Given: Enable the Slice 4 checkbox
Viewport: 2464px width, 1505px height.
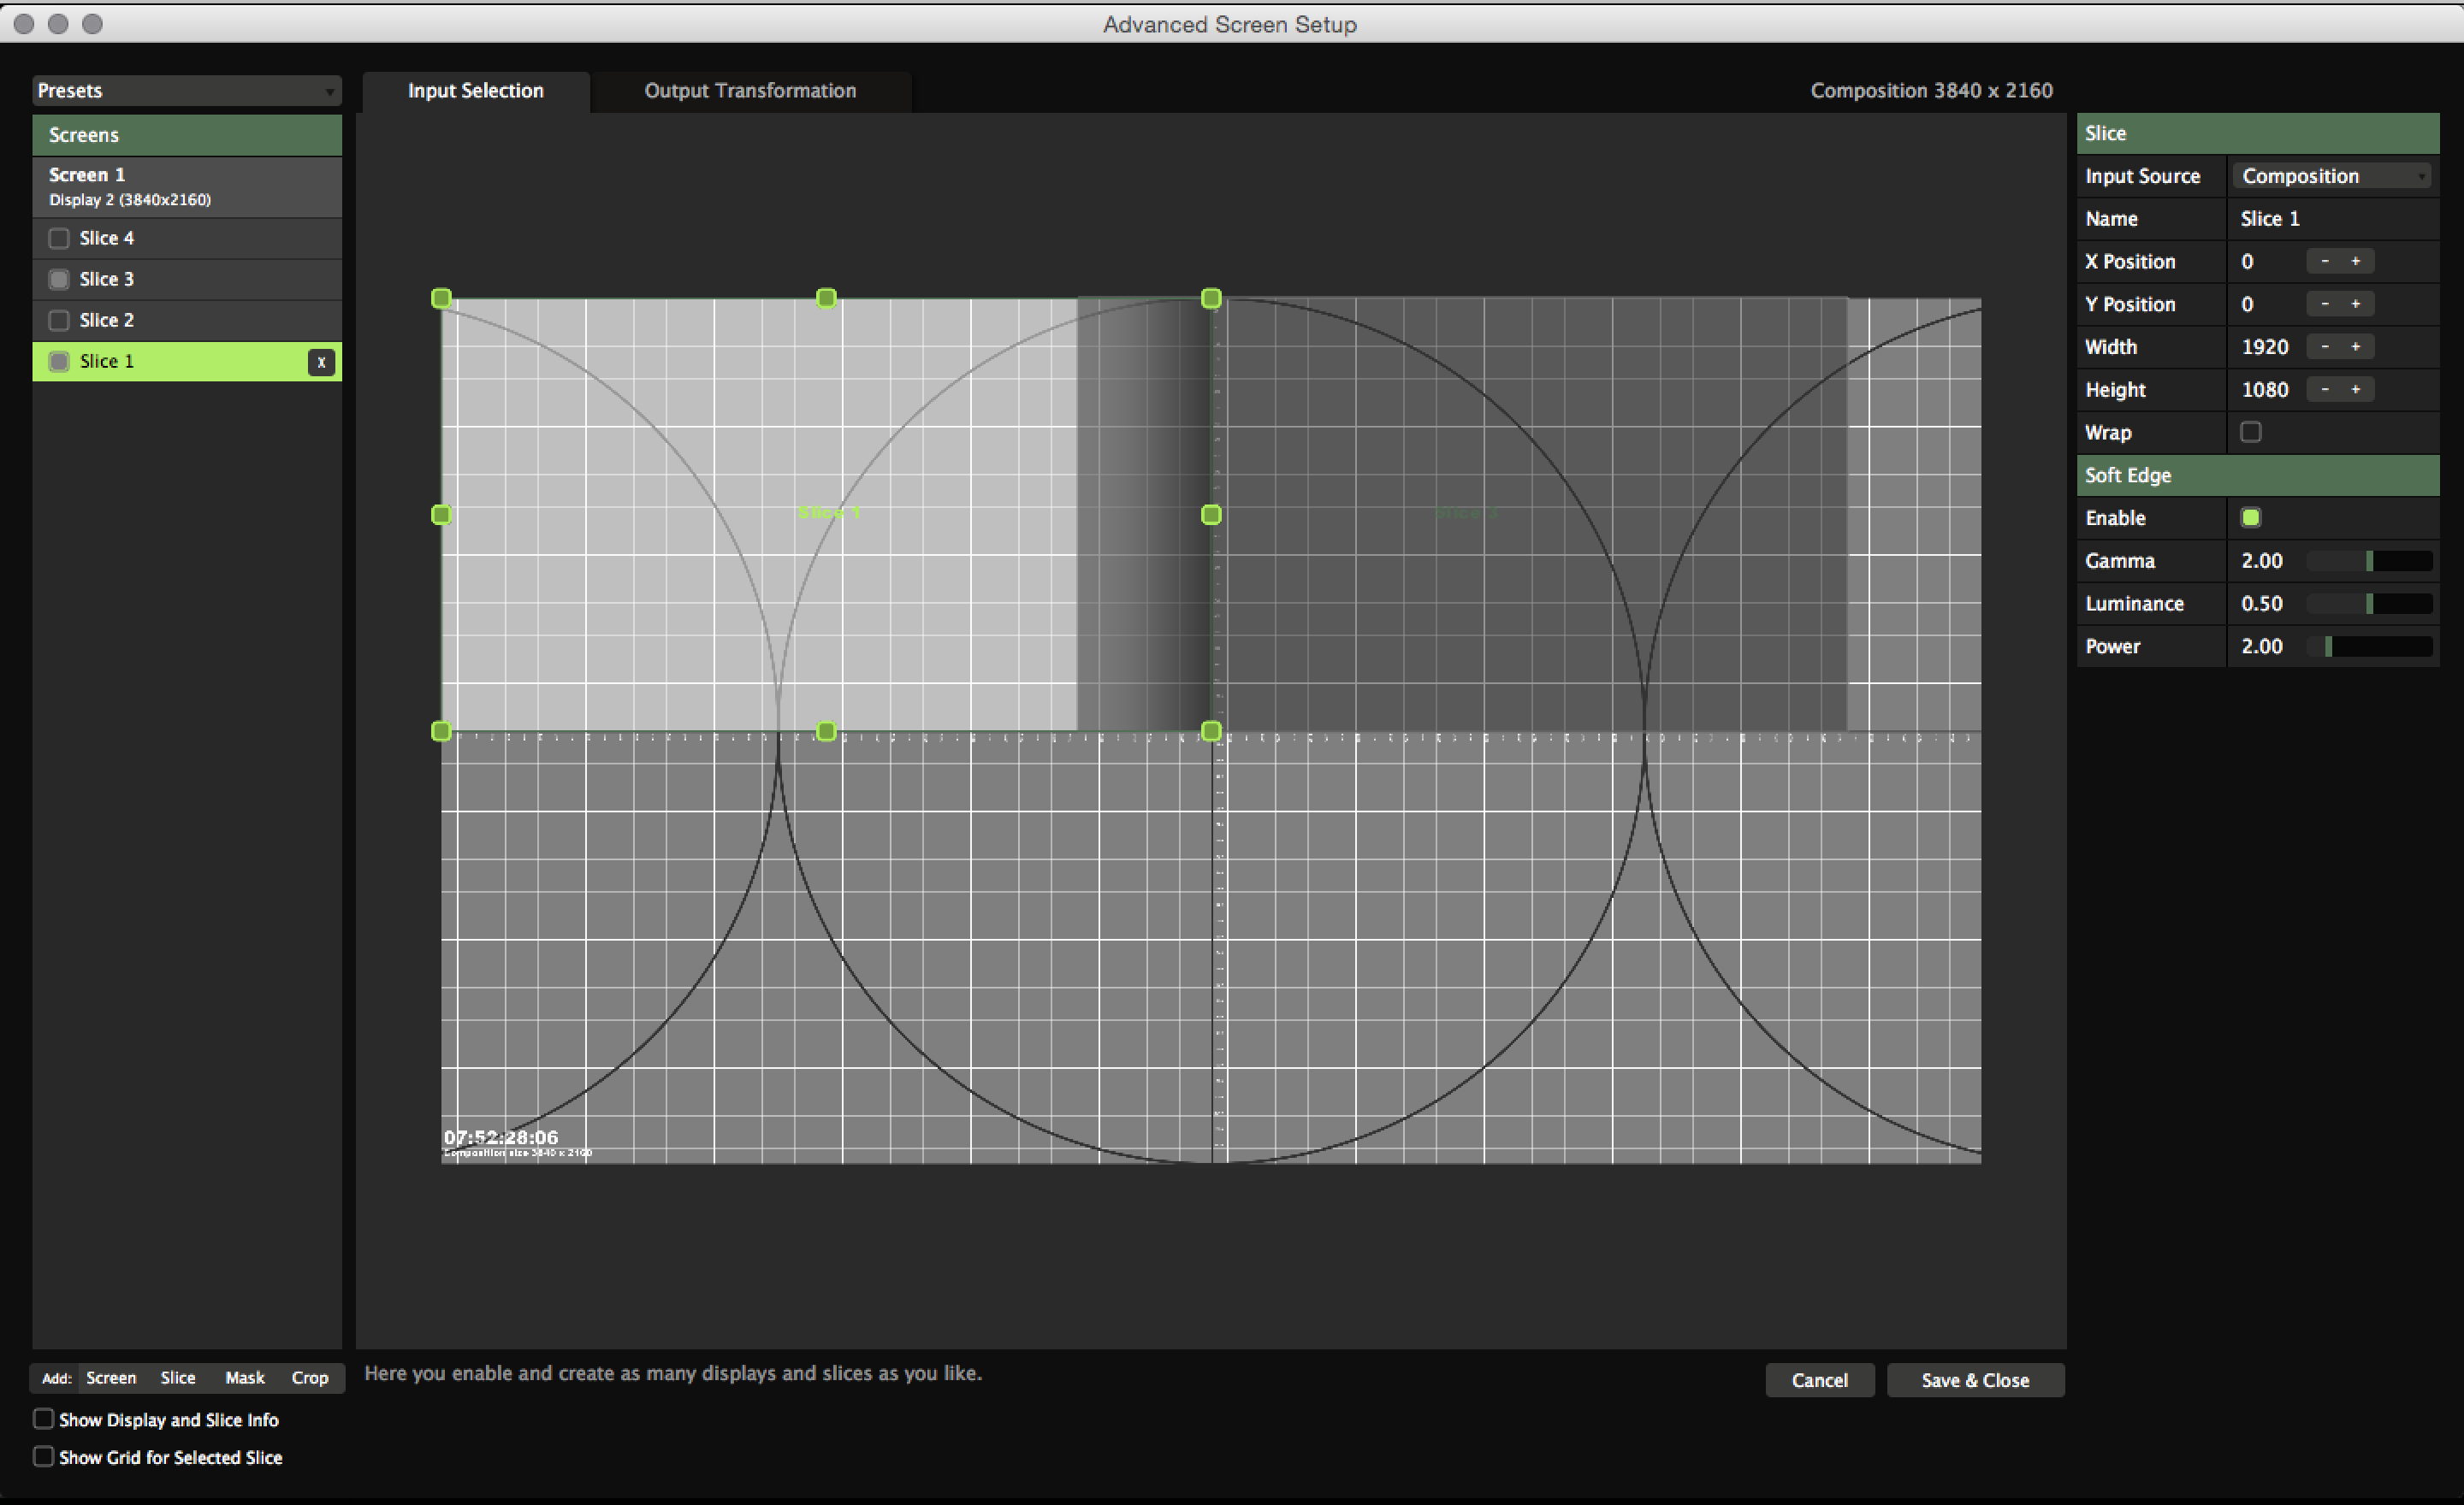Looking at the screenshot, I should coord(59,238).
